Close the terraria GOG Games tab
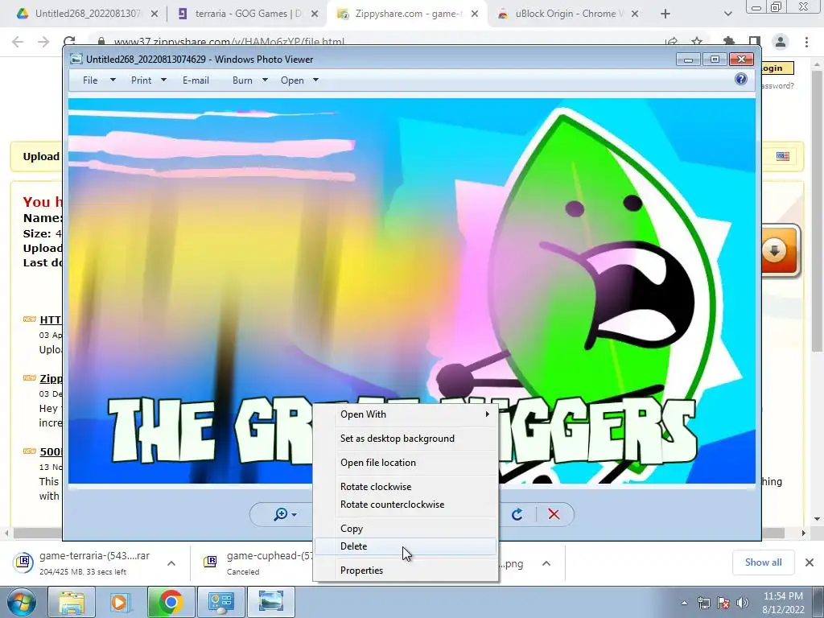 315,14
